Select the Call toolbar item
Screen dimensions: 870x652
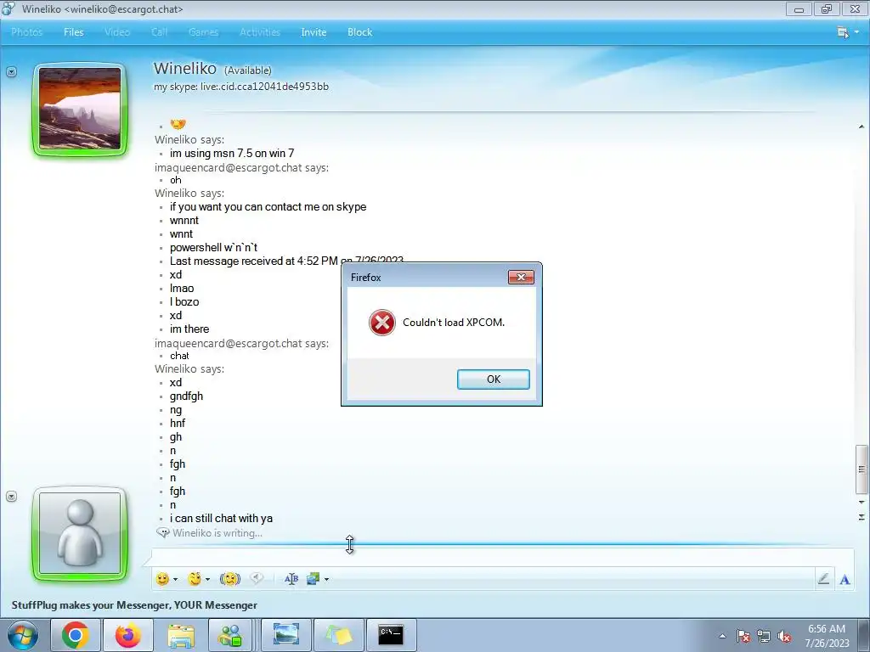(159, 32)
